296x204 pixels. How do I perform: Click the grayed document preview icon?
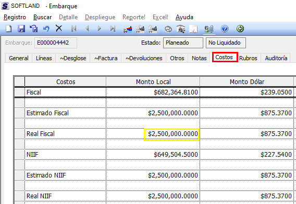click(x=193, y=29)
